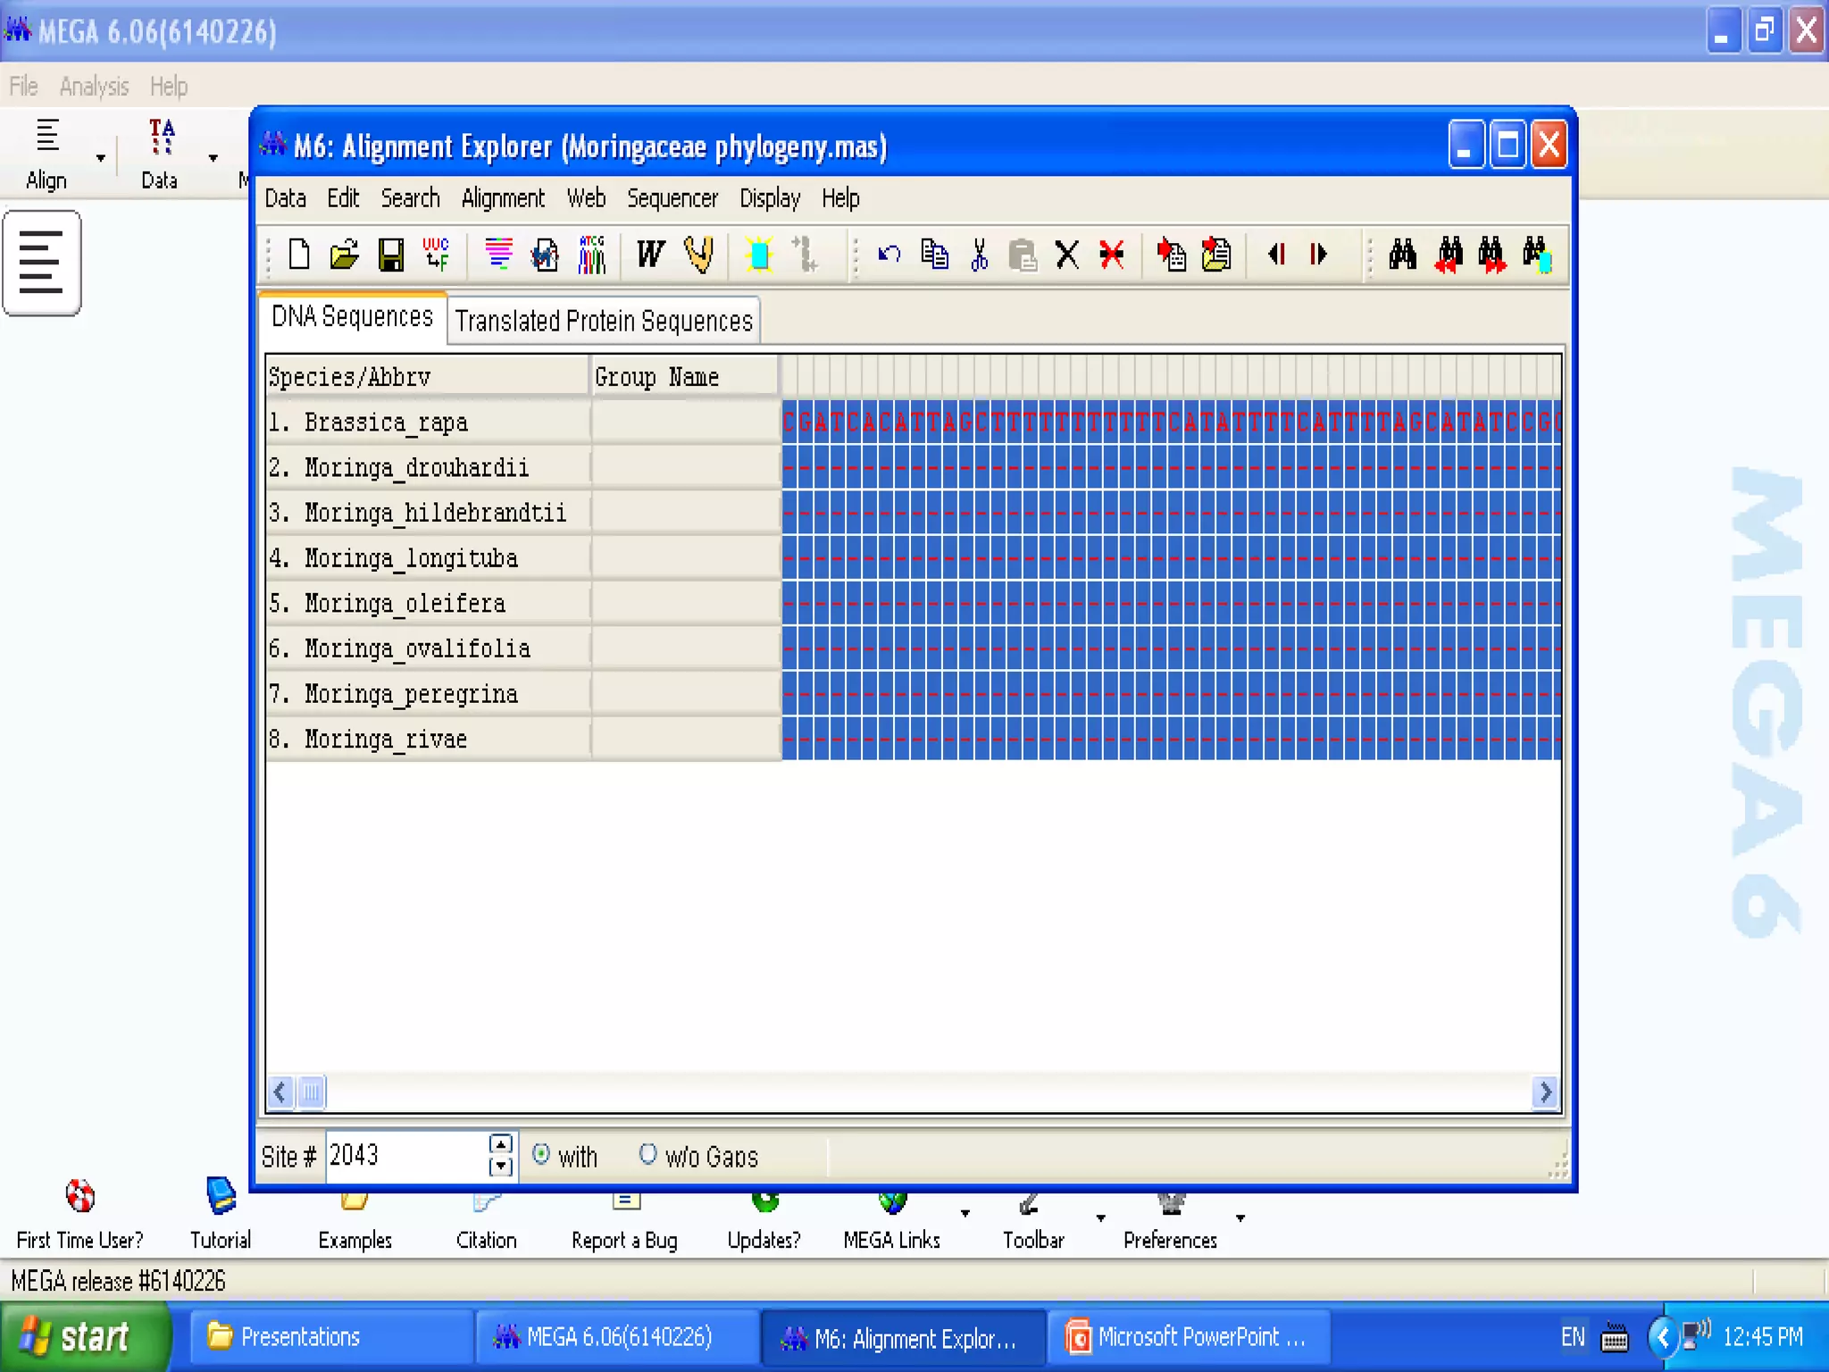Align sequences using the Muscle arm icon
The height and width of the screenshot is (1372, 1829).
click(x=698, y=255)
